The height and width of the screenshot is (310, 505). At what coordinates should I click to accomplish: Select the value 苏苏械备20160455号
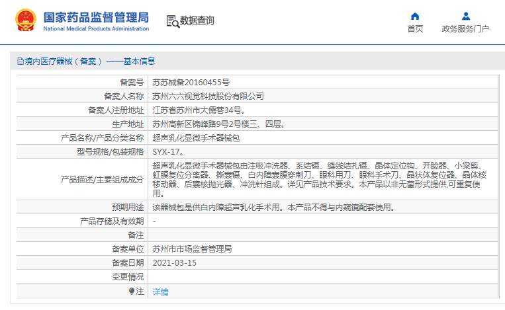tap(191, 83)
